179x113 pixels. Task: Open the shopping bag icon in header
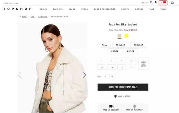click(172, 2)
